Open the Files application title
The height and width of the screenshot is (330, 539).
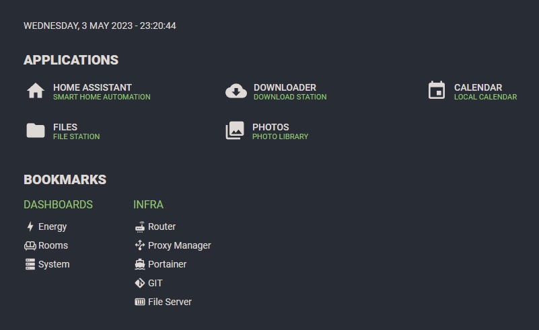coord(65,127)
